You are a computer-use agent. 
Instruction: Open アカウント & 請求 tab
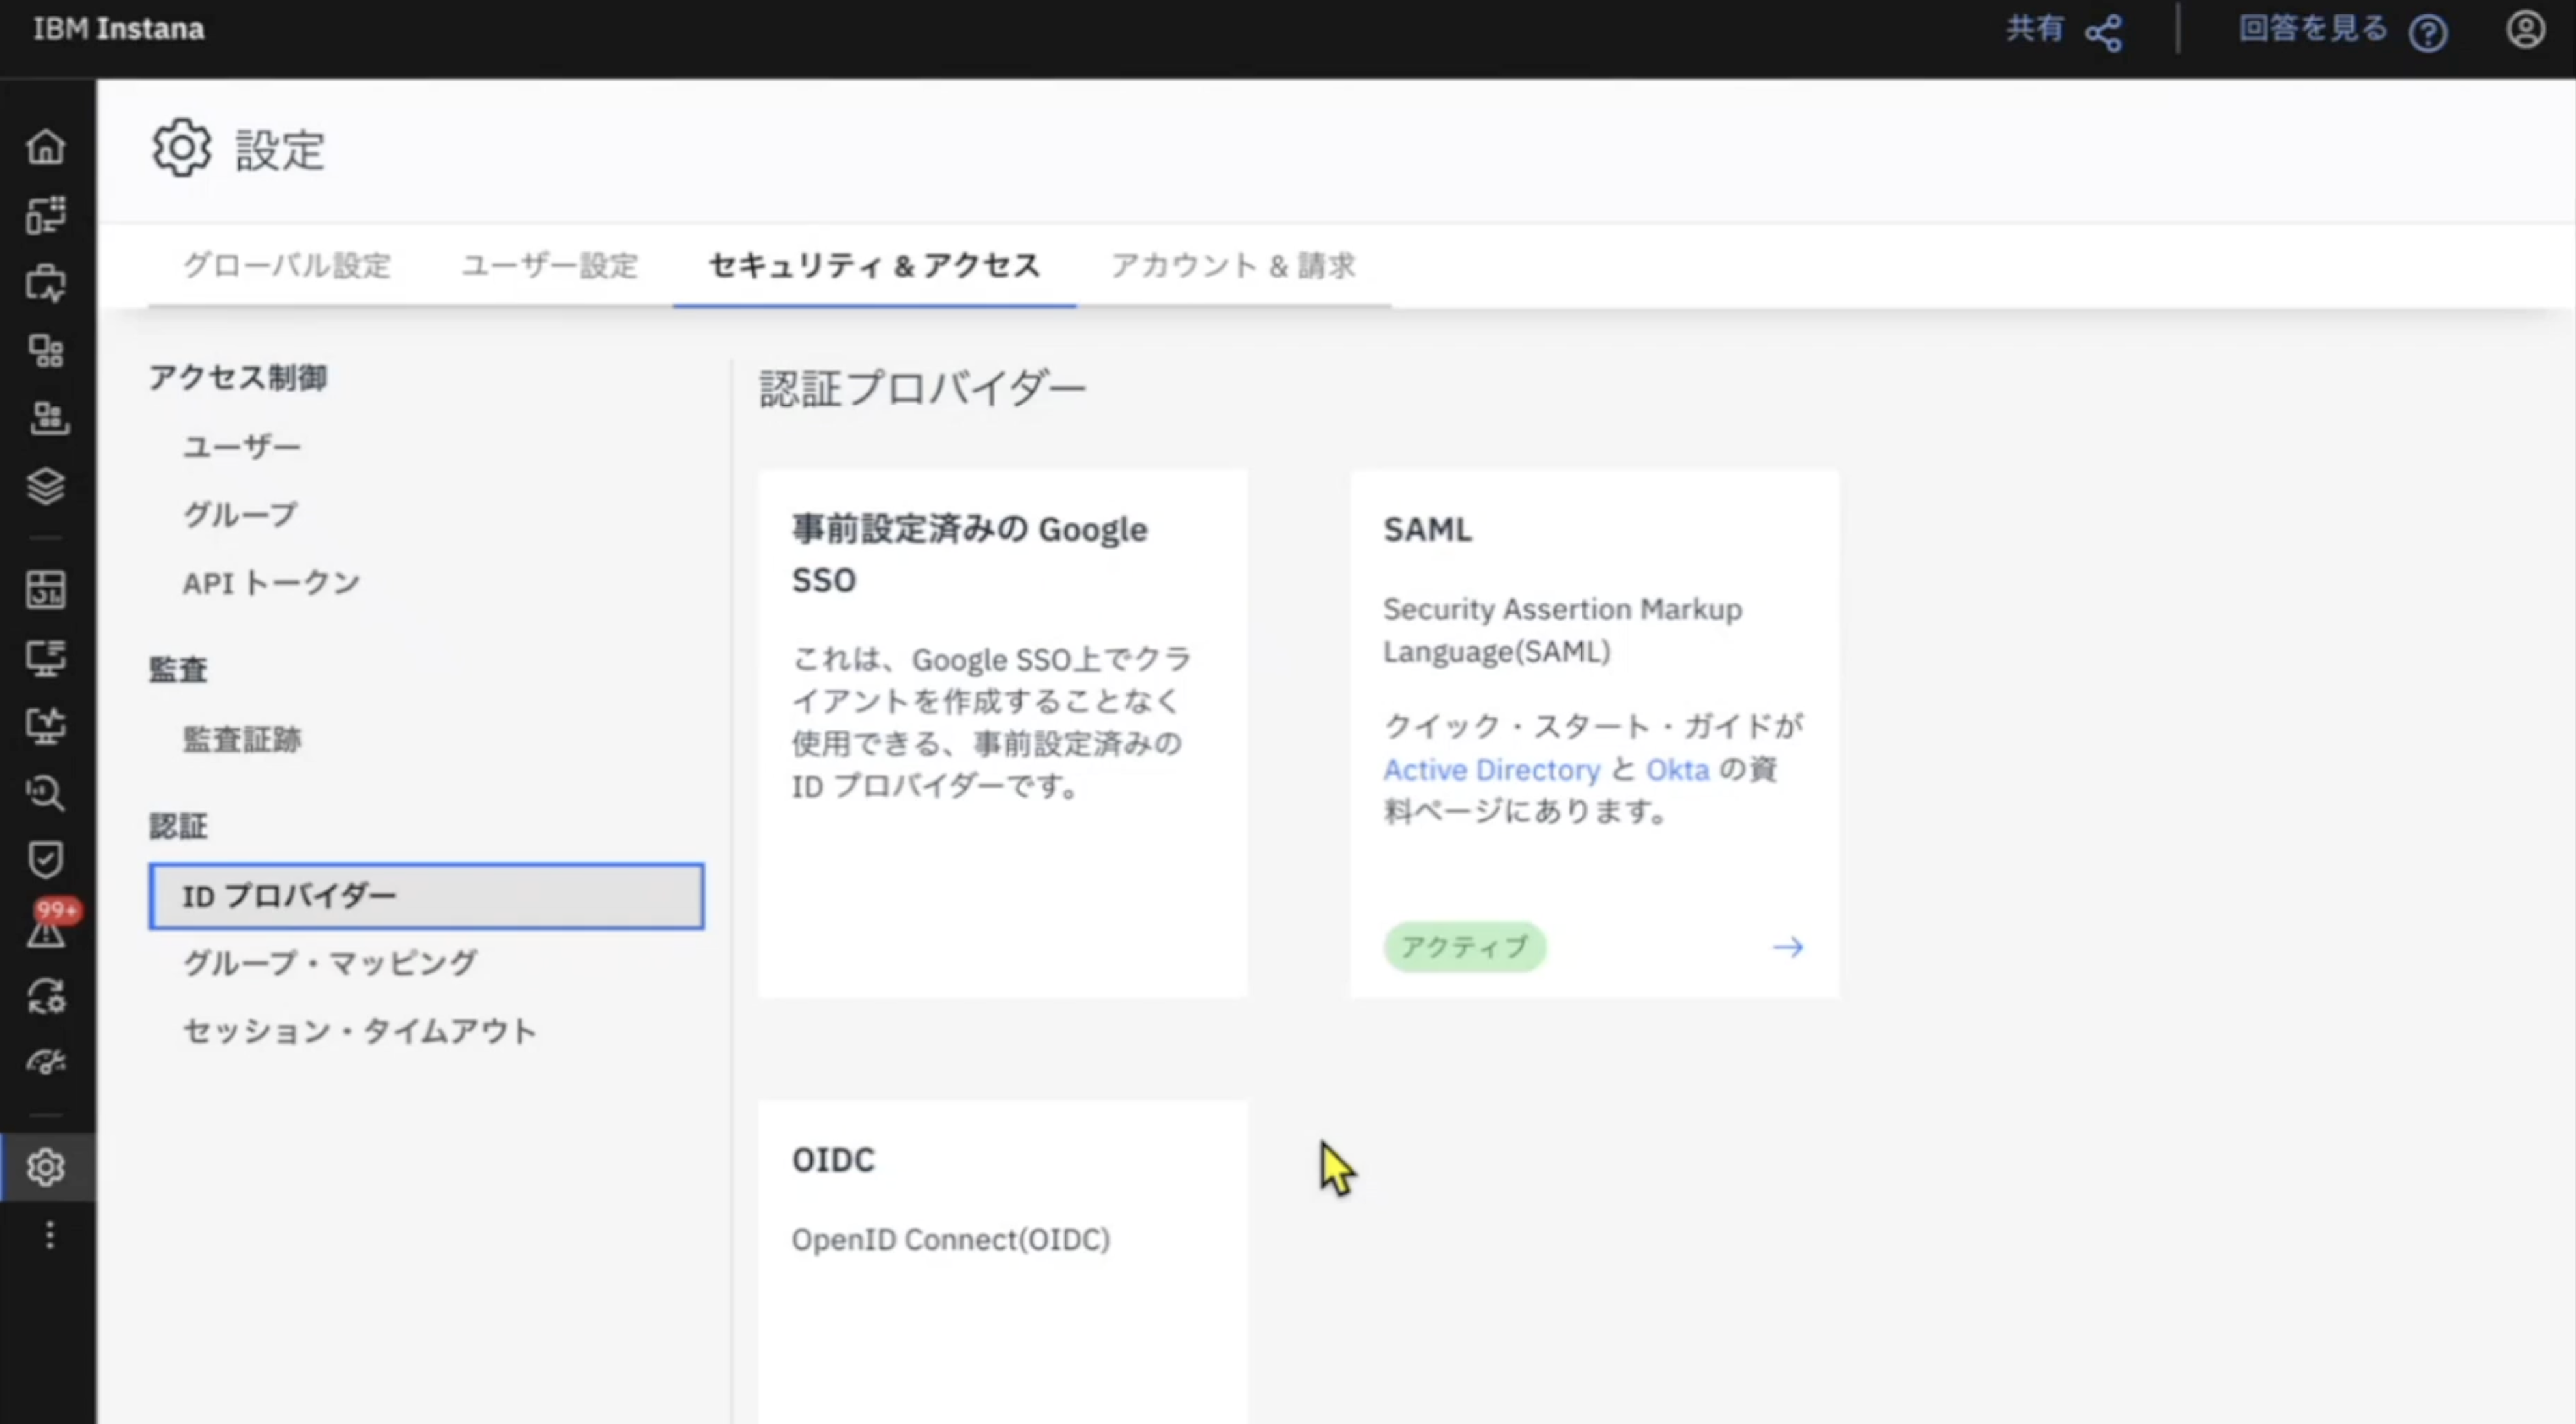tap(1233, 266)
